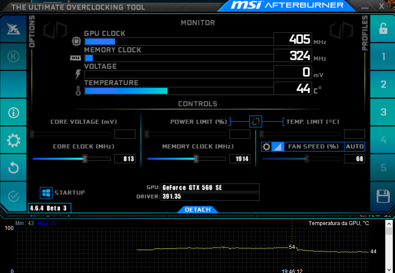Click the right skin arrow near Profiles
This screenshot has height=273, width=395.
(x=342, y=31)
